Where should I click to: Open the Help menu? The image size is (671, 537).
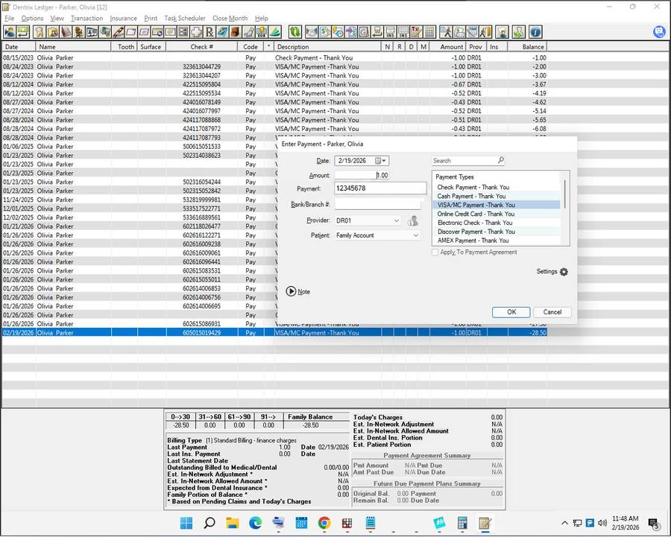coord(262,19)
